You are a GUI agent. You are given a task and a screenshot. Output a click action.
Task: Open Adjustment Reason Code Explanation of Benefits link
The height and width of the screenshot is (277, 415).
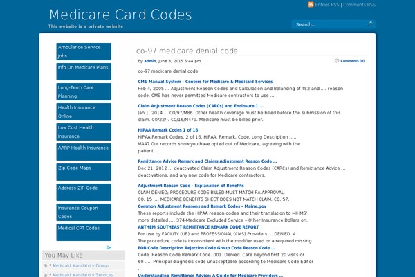[x=191, y=186]
